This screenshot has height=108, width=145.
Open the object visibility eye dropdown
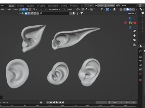[102, 9]
